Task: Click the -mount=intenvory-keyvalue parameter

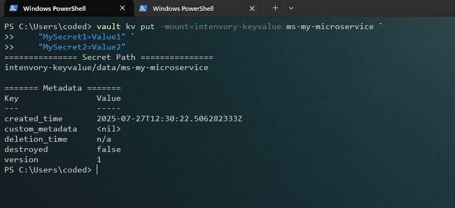Action: click(x=220, y=27)
